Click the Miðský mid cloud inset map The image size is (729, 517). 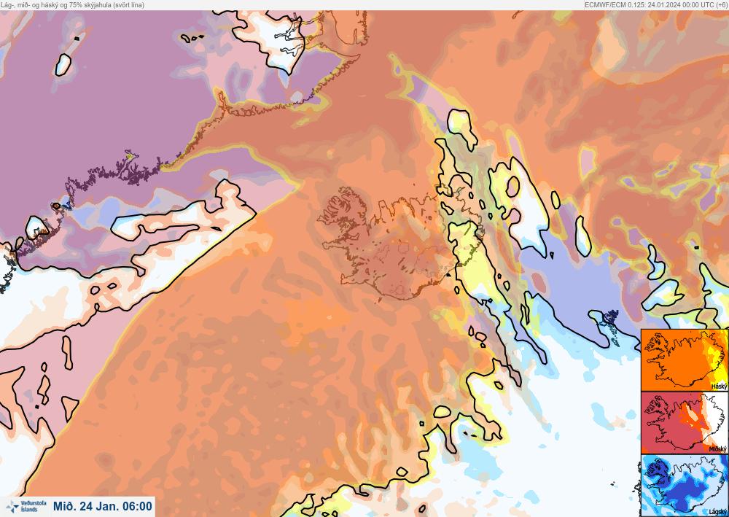(685, 423)
